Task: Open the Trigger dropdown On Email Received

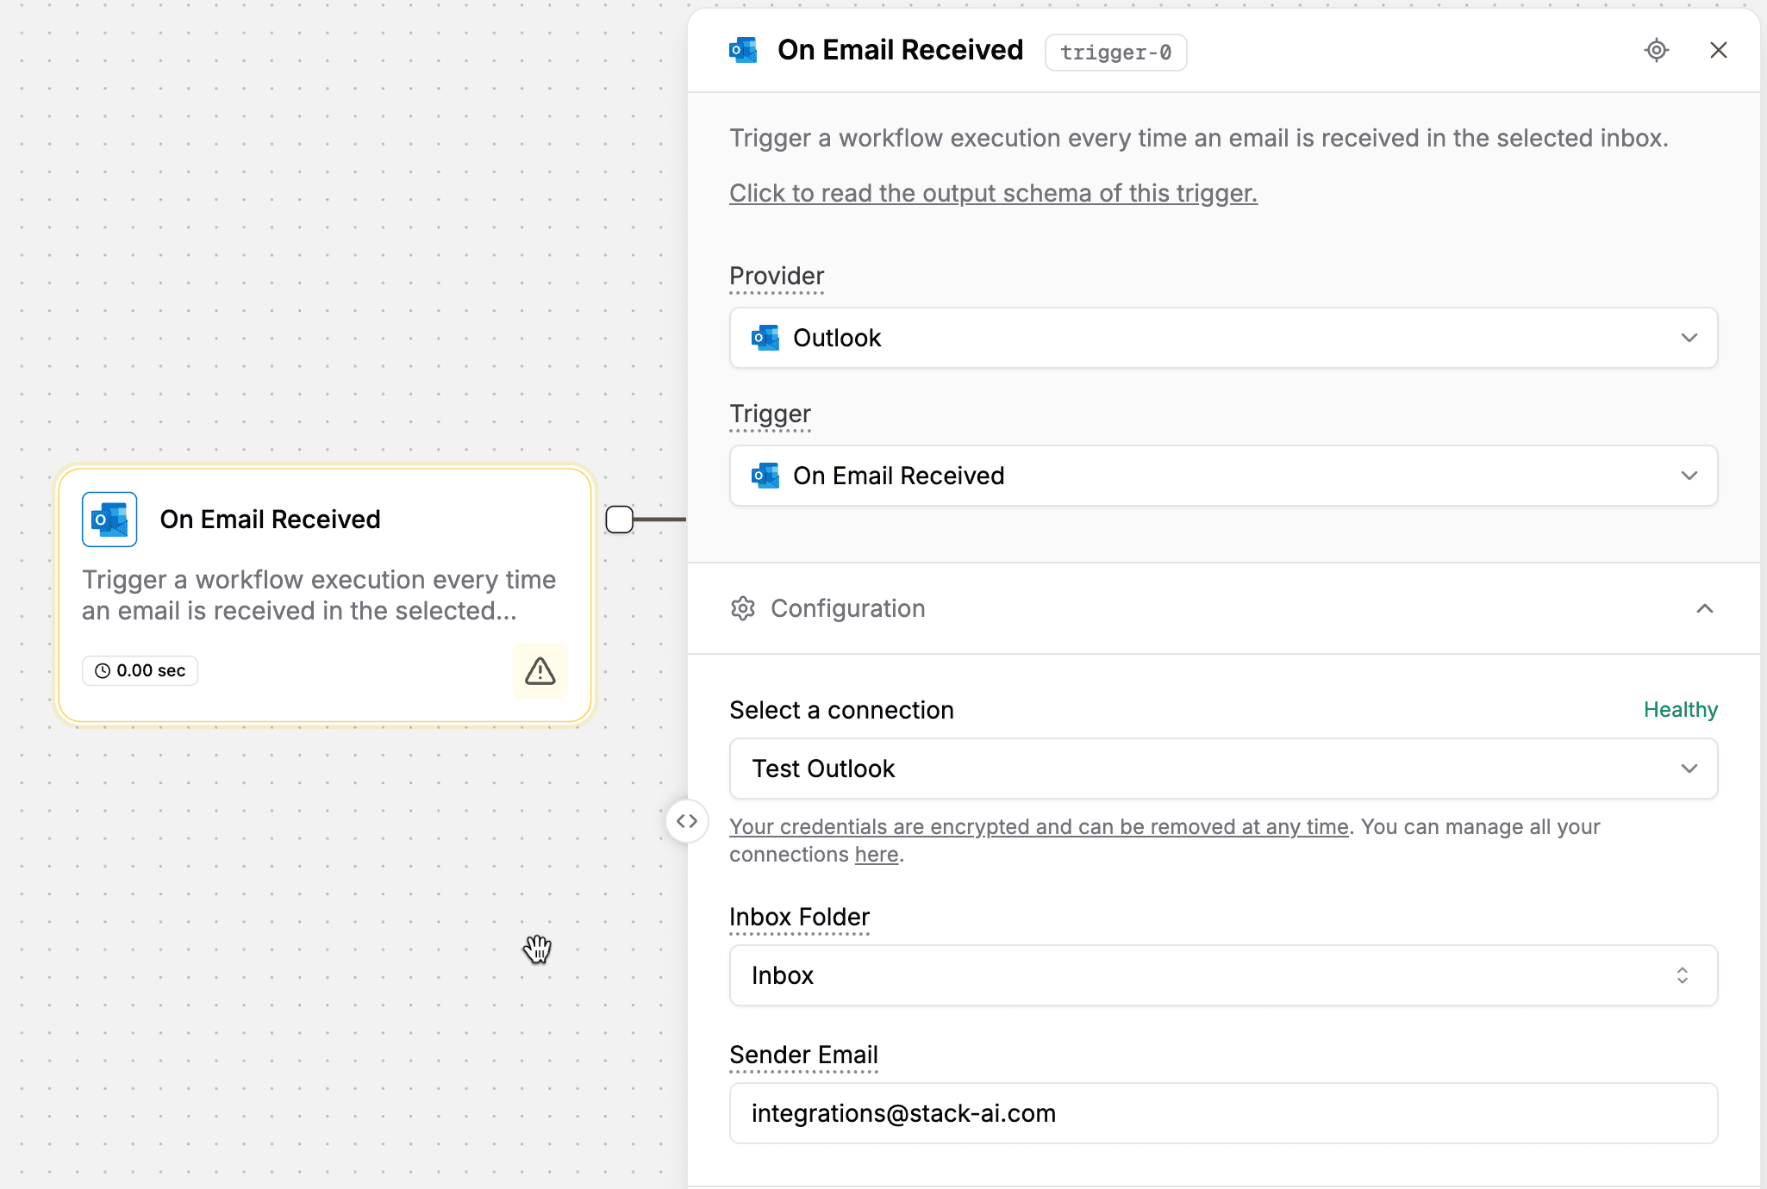Action: (x=1222, y=476)
